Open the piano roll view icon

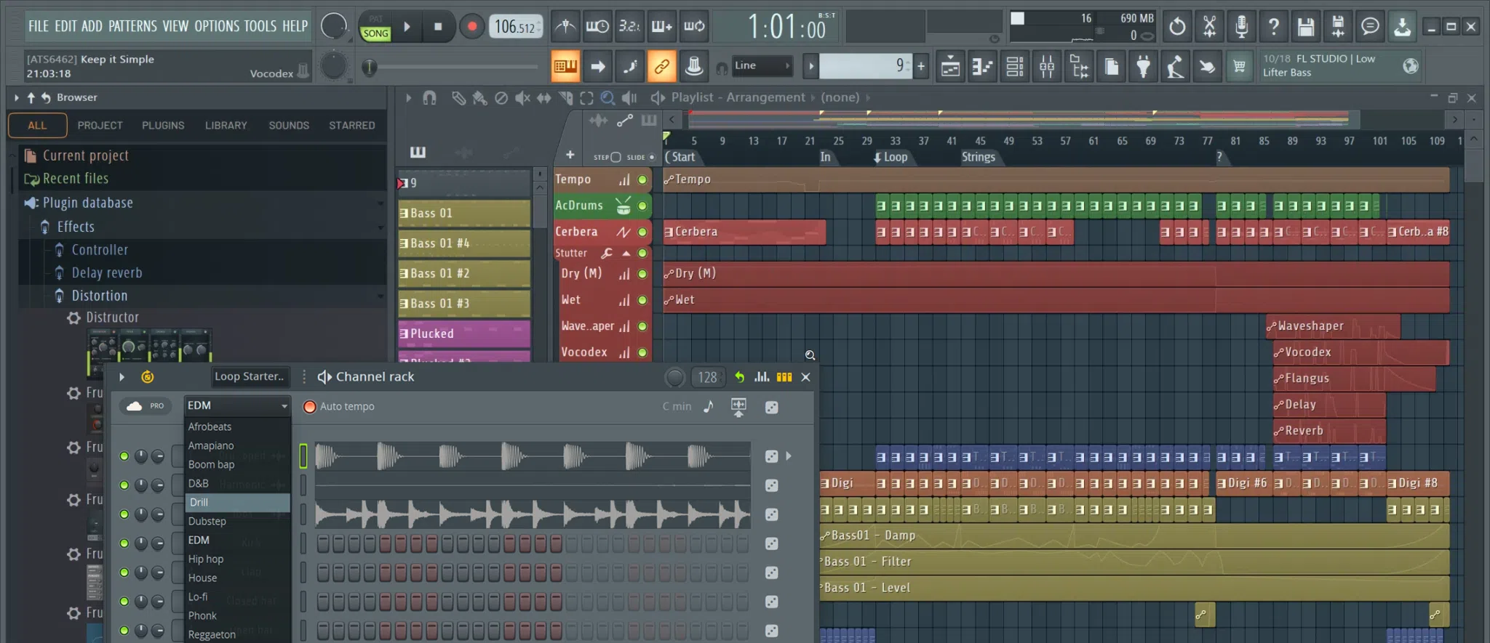tap(982, 67)
